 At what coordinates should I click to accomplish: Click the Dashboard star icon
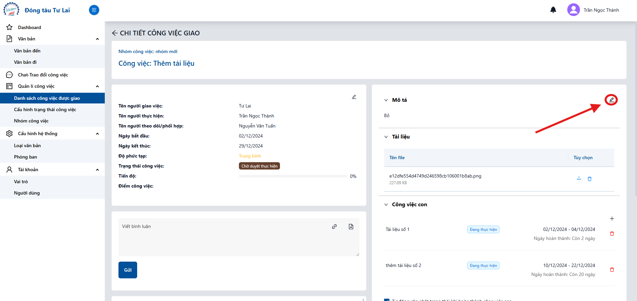pyautogui.click(x=9, y=27)
